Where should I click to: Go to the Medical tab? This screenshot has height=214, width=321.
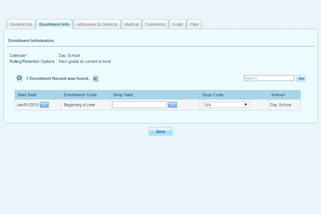coord(131,24)
